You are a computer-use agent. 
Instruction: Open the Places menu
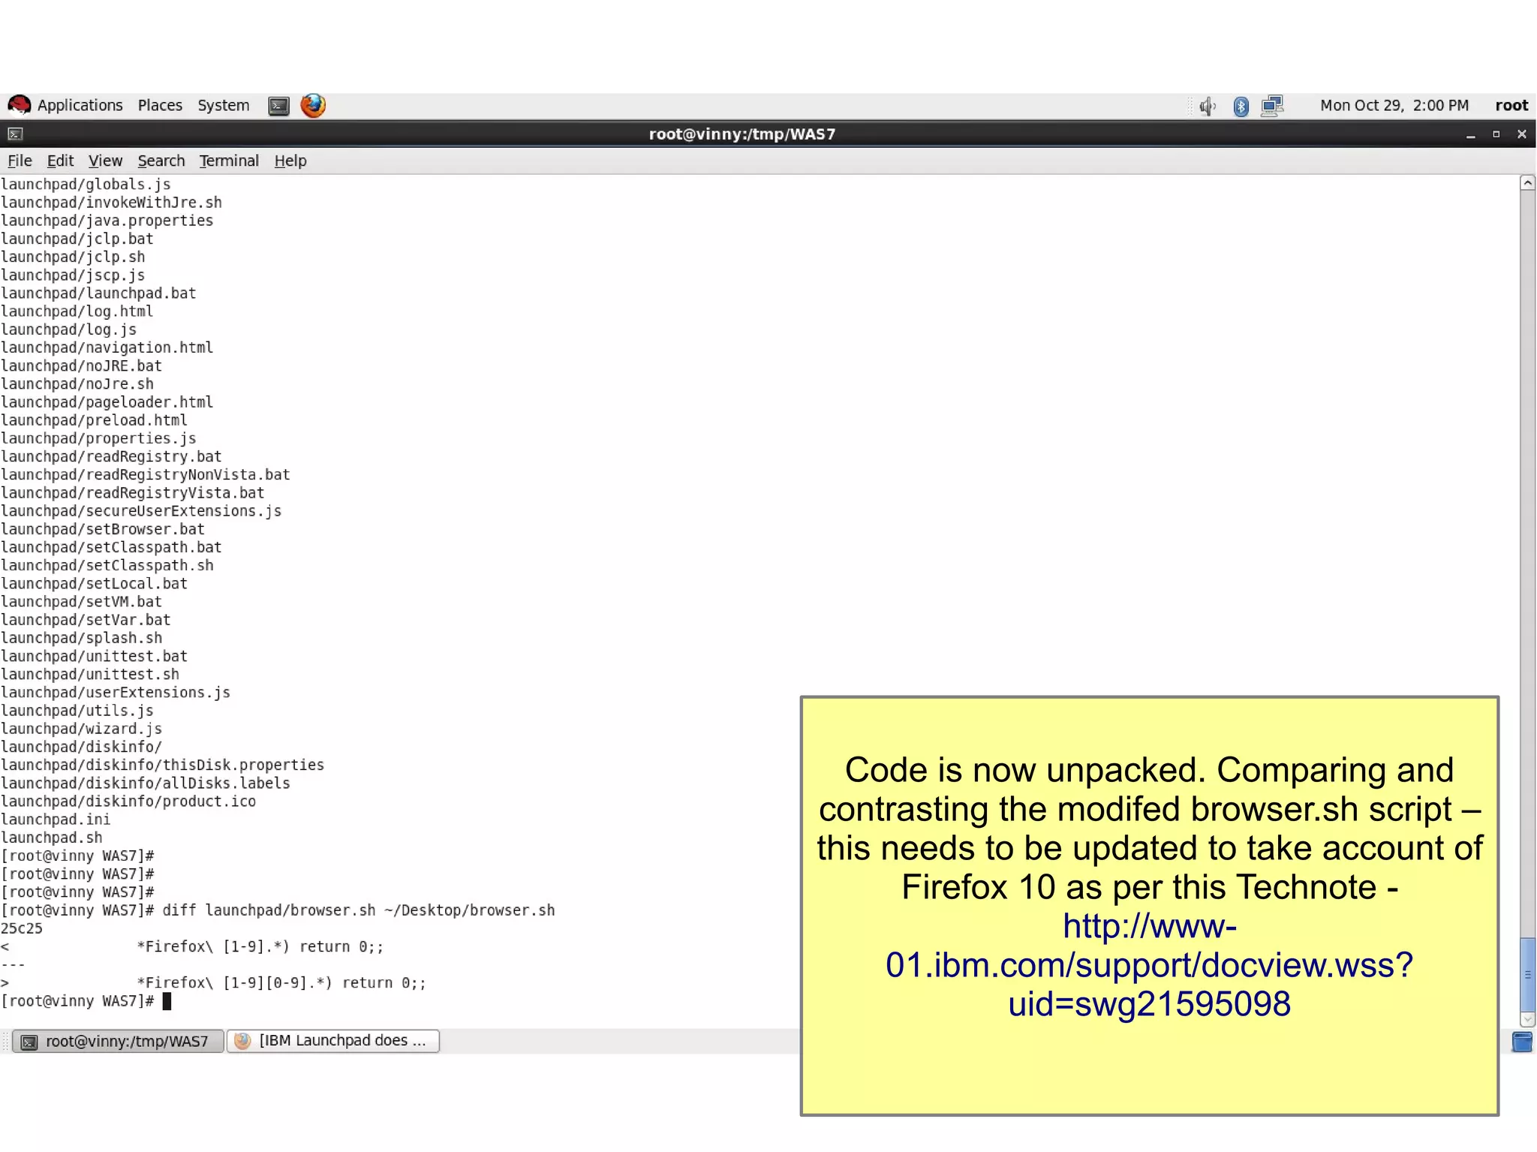160,105
